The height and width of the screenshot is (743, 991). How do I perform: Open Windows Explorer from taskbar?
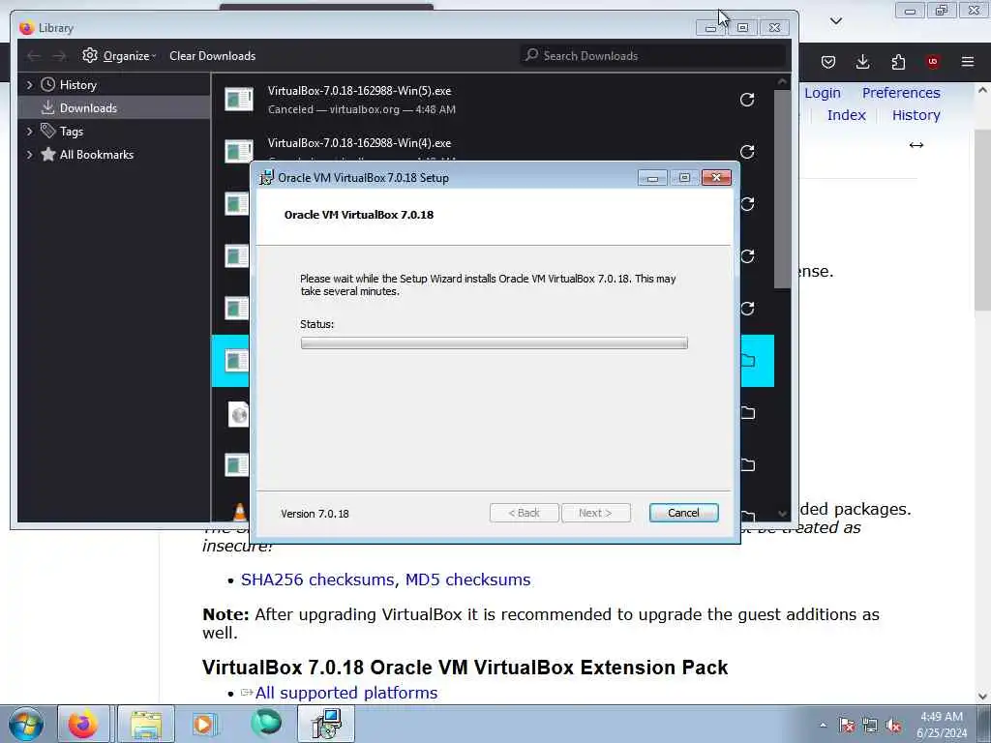click(x=146, y=724)
